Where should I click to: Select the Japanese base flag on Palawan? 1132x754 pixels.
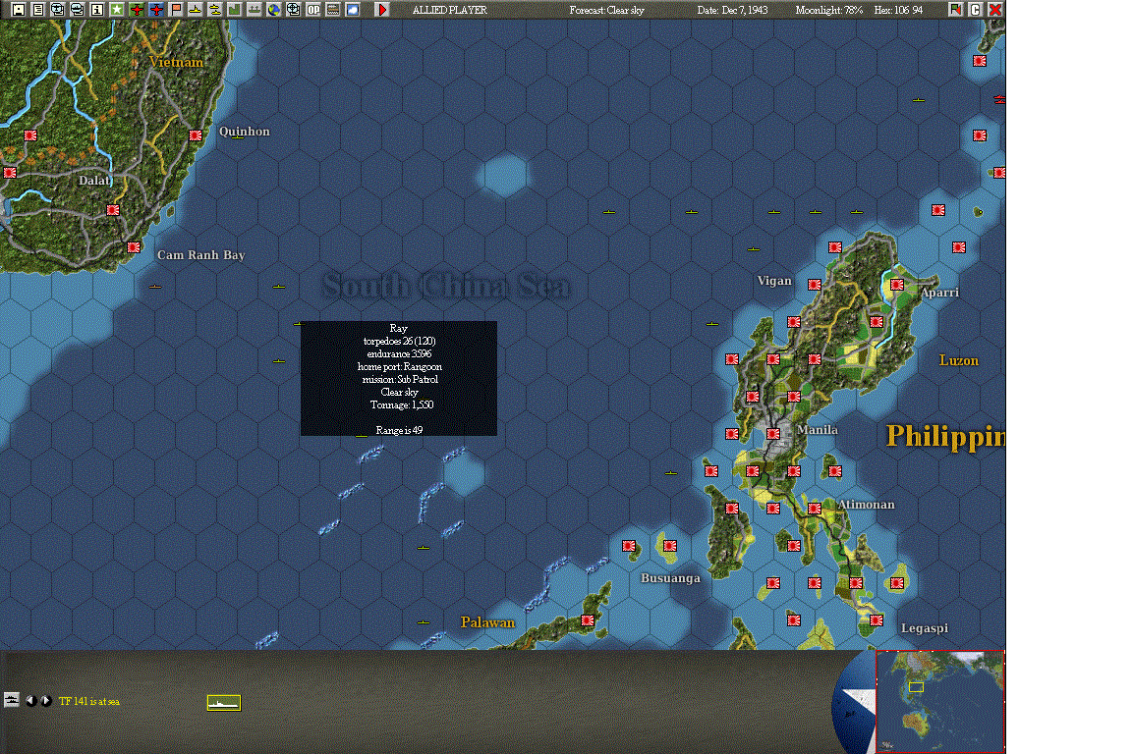point(588,619)
